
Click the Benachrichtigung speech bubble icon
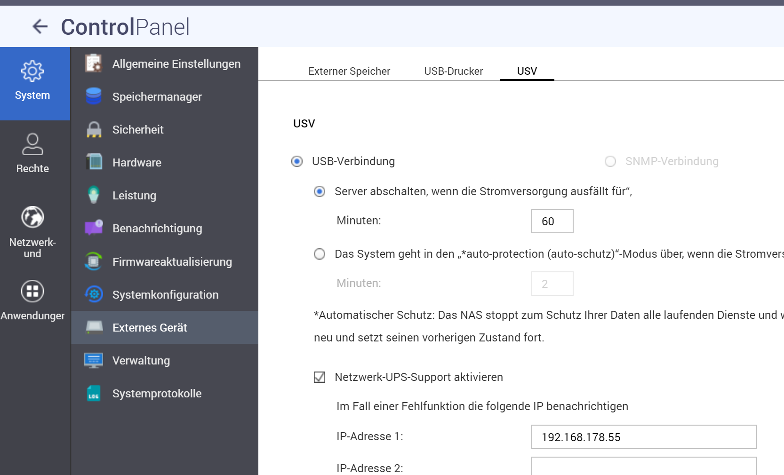(94, 228)
